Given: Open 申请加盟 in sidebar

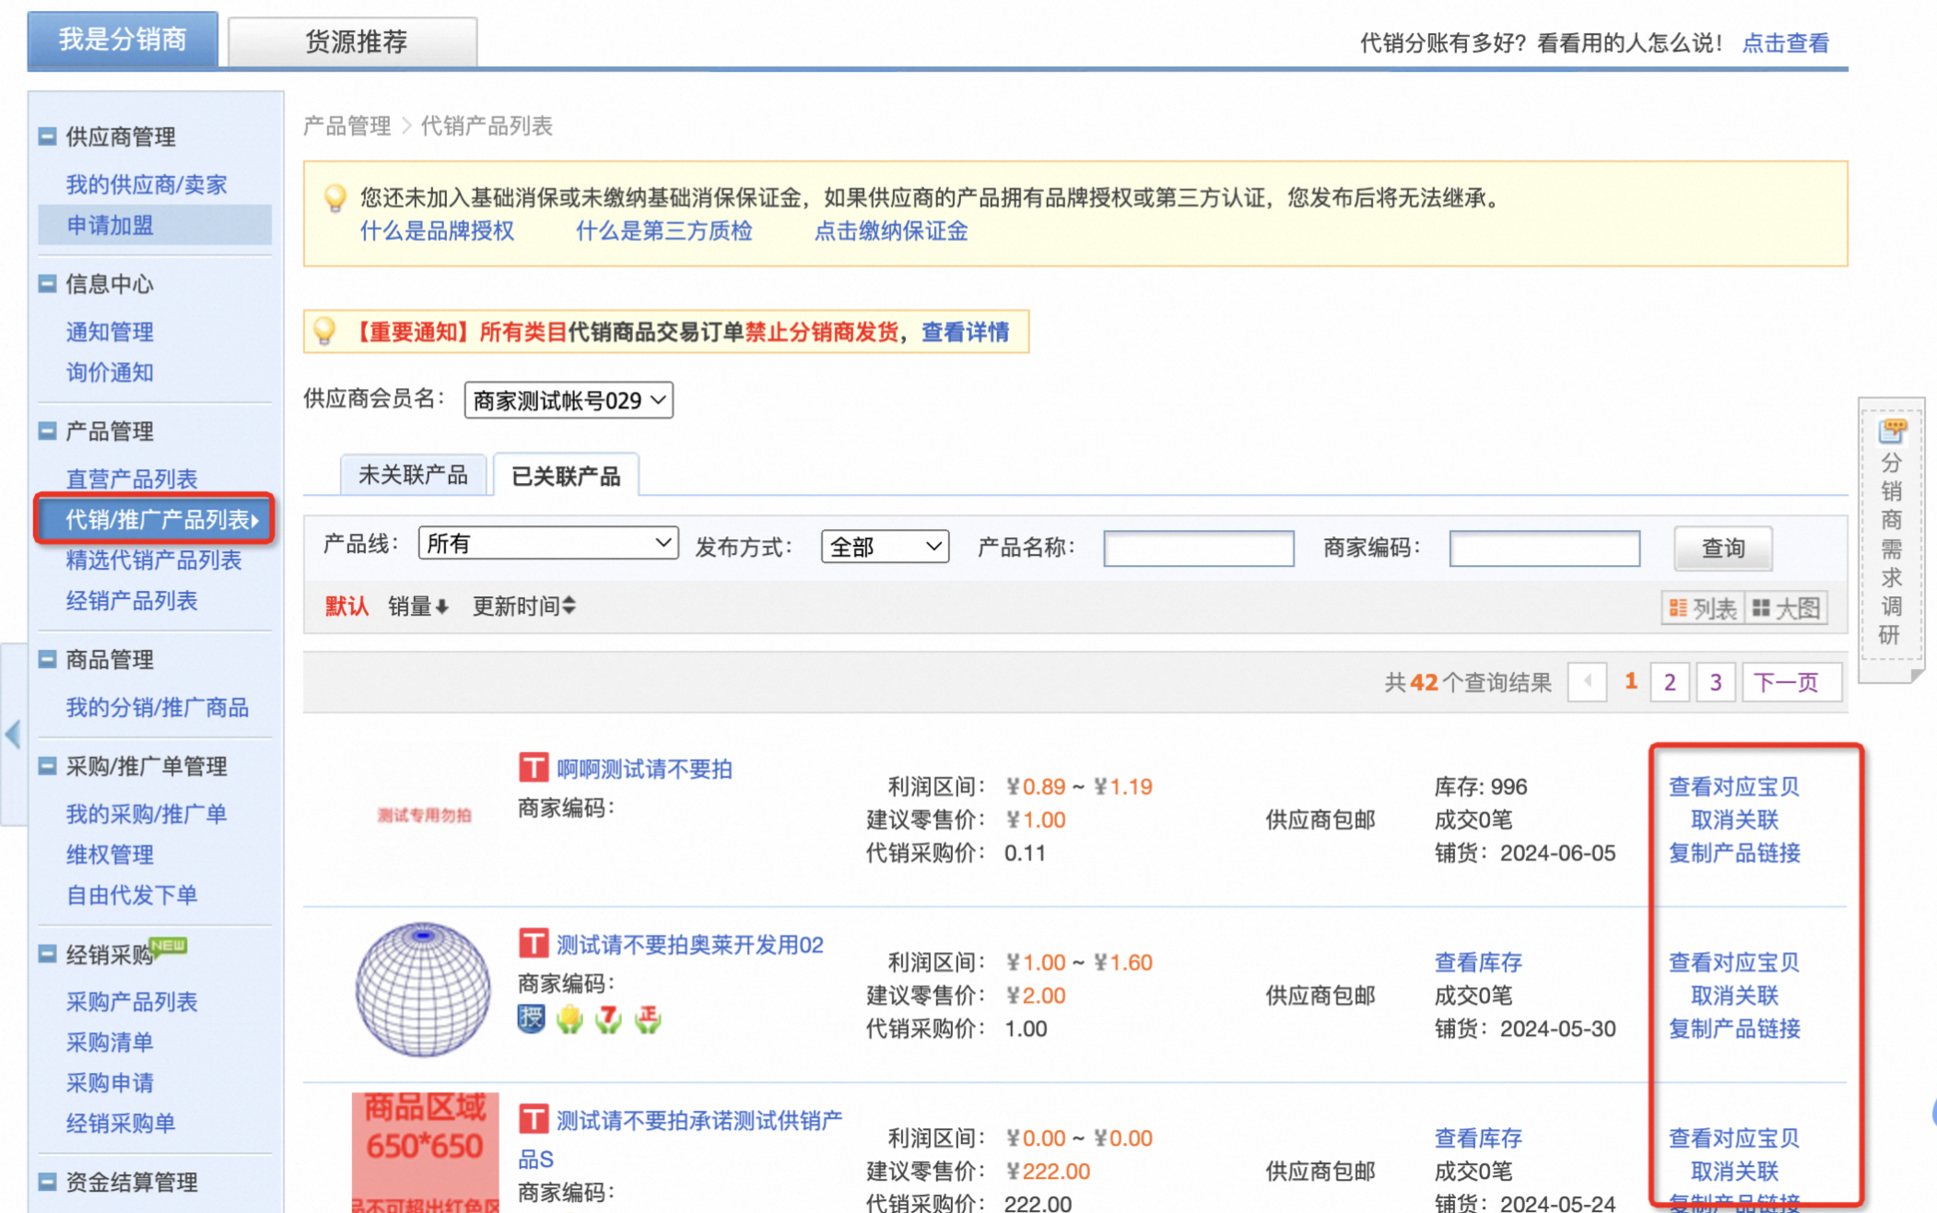Looking at the screenshot, I should 110,226.
